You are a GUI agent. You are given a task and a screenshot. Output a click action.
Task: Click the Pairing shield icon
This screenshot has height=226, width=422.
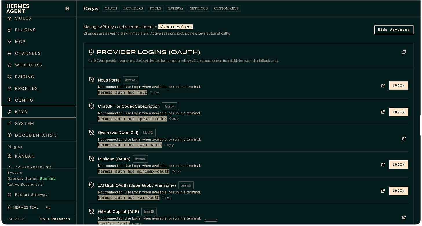10,77
